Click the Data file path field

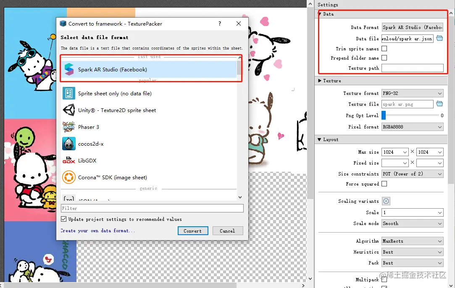(408, 39)
